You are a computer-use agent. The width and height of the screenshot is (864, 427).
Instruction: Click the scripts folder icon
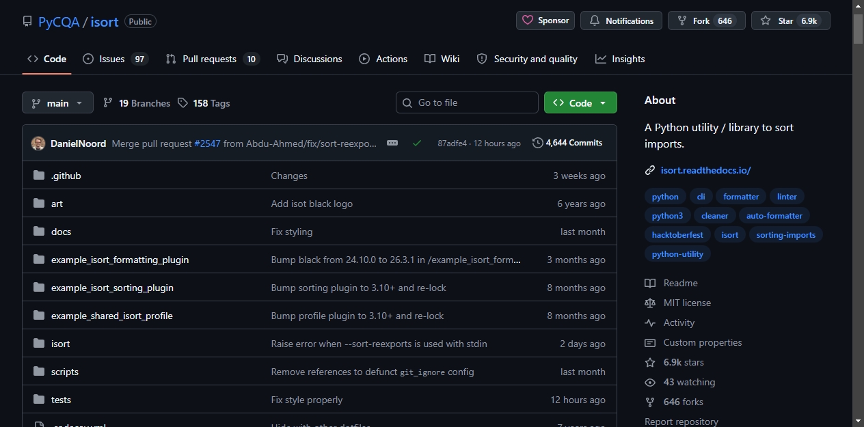39,372
